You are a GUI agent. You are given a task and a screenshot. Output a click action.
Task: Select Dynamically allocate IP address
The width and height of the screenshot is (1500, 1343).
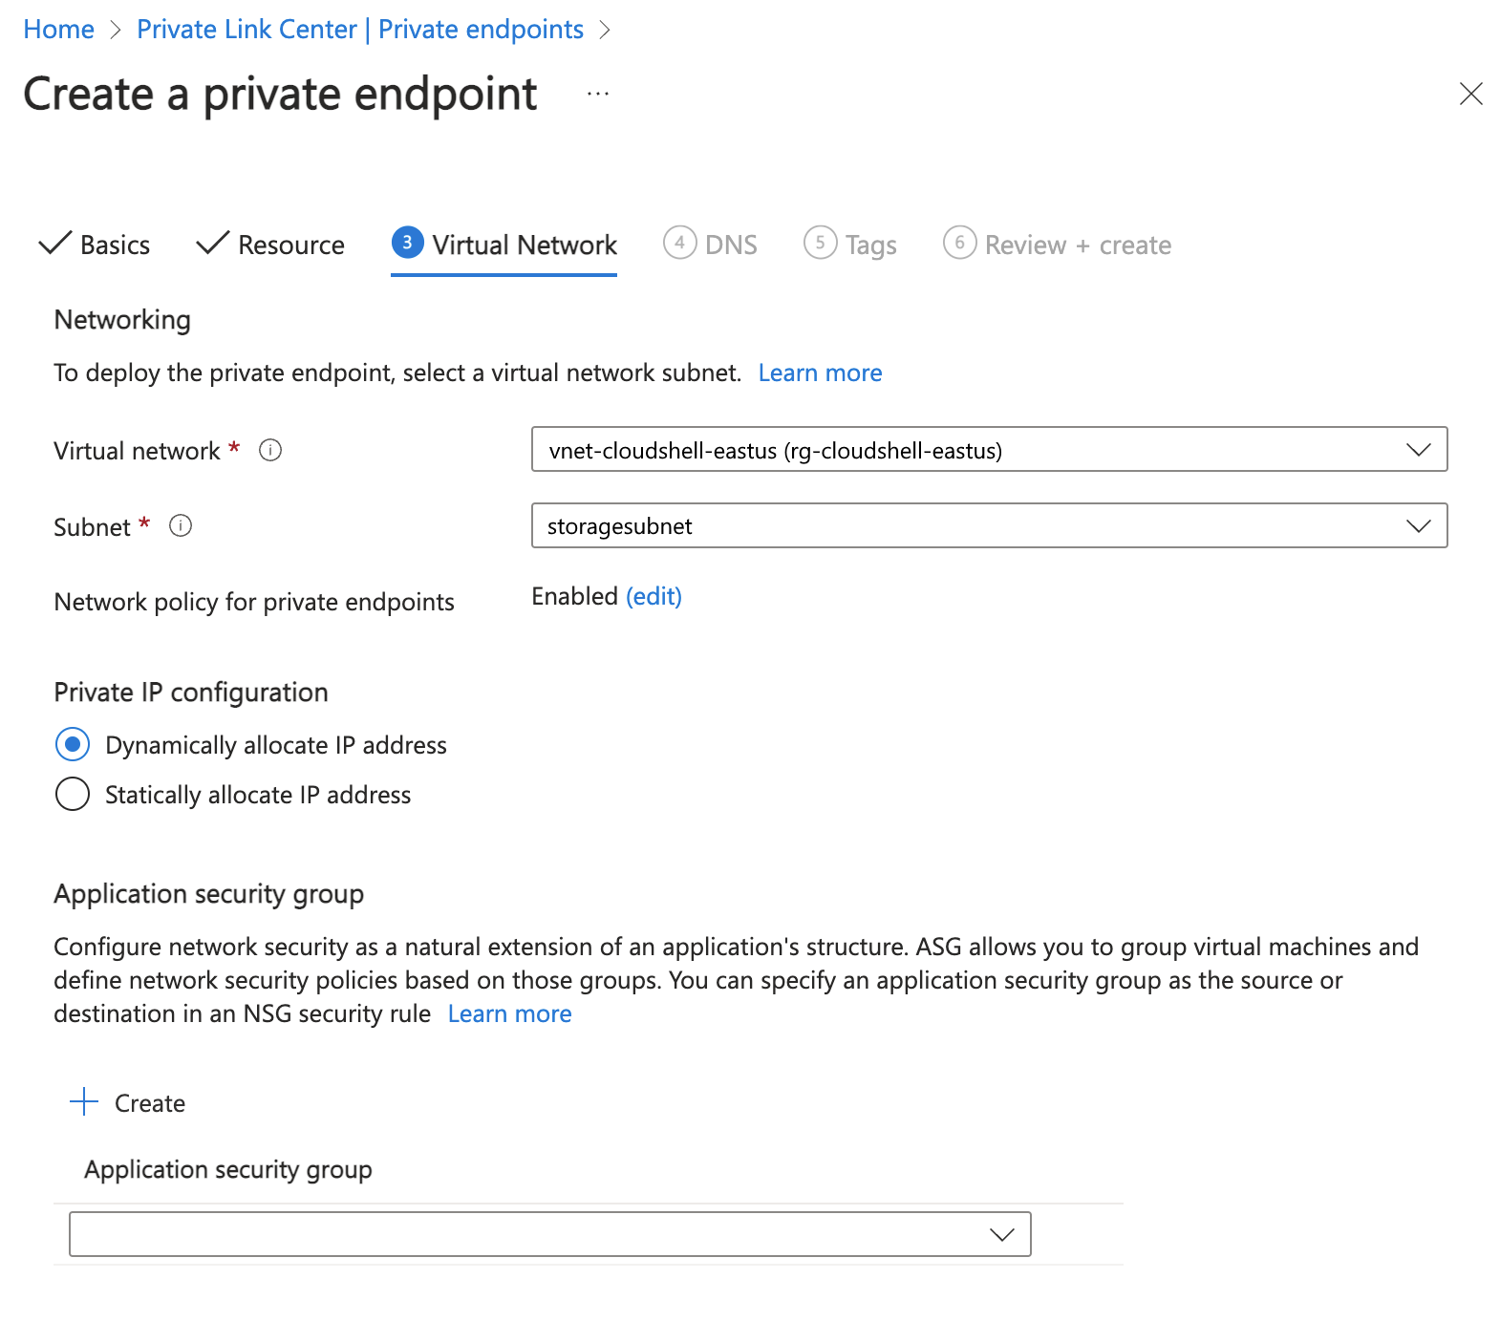73,744
